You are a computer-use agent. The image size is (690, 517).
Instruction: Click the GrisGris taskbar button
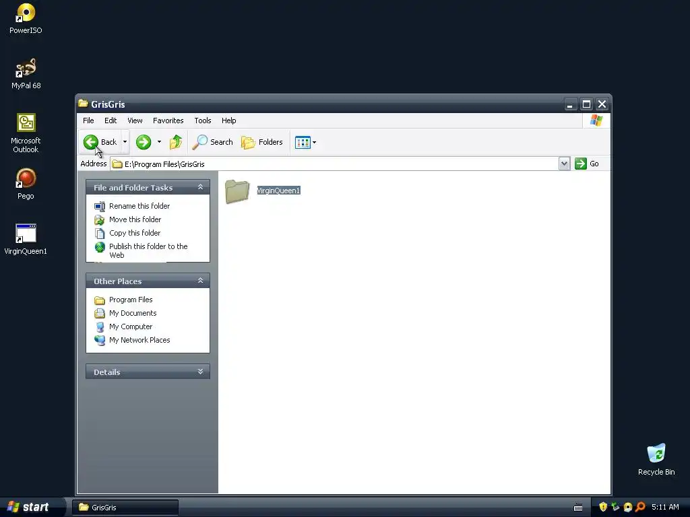(125, 508)
